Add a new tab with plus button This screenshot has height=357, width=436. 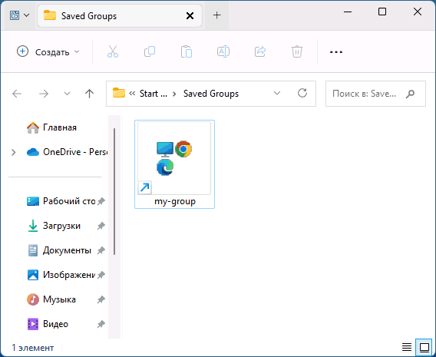(x=217, y=15)
